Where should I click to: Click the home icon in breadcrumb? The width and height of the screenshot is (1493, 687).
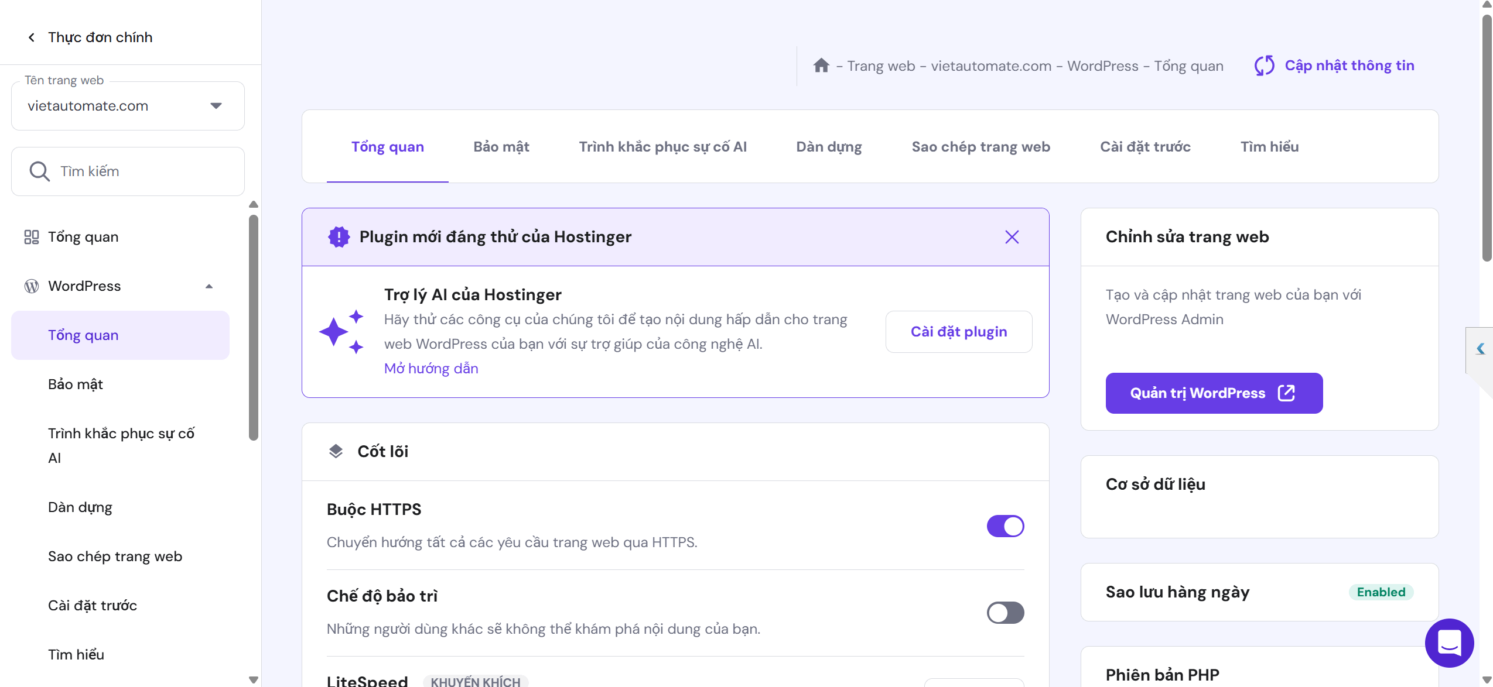coord(821,66)
